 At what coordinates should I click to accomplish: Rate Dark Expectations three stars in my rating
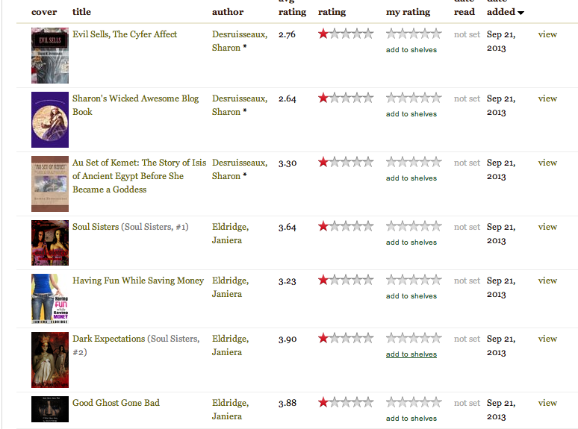[414, 338]
